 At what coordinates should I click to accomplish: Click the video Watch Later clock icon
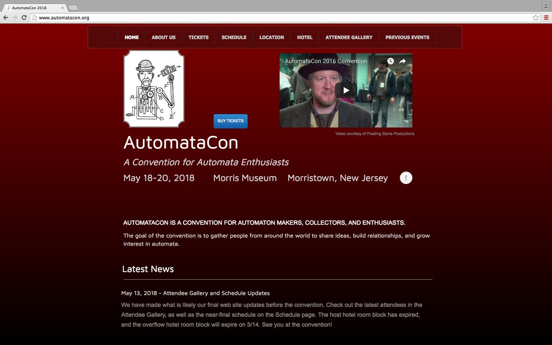(x=390, y=61)
